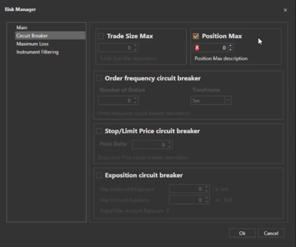This screenshot has height=247, width=296.
Task: Click the Cancel button
Action: (271, 233)
